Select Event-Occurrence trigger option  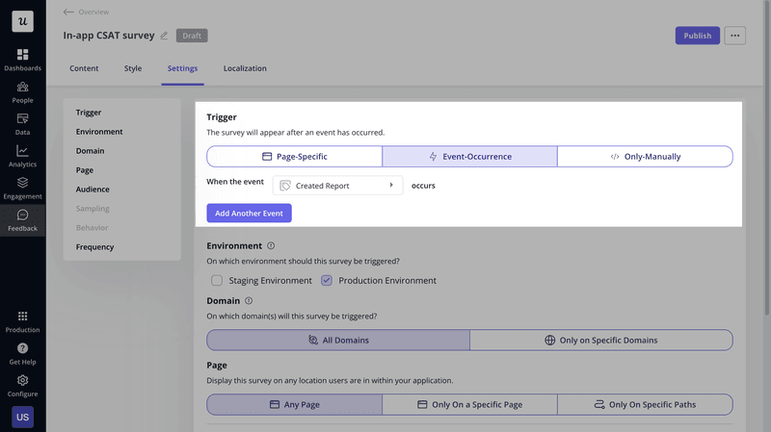(x=469, y=156)
